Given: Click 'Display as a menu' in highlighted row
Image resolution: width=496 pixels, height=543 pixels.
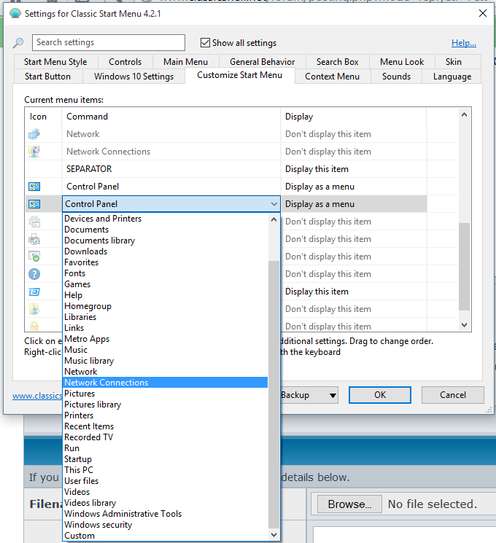Looking at the screenshot, I should [319, 204].
